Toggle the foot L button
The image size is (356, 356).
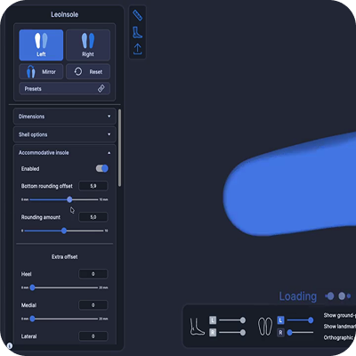point(213,320)
